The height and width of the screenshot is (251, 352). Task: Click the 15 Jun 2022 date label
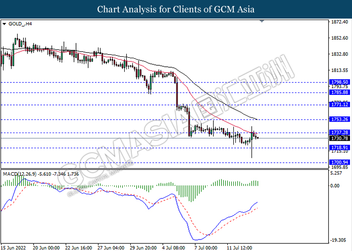click(14, 247)
